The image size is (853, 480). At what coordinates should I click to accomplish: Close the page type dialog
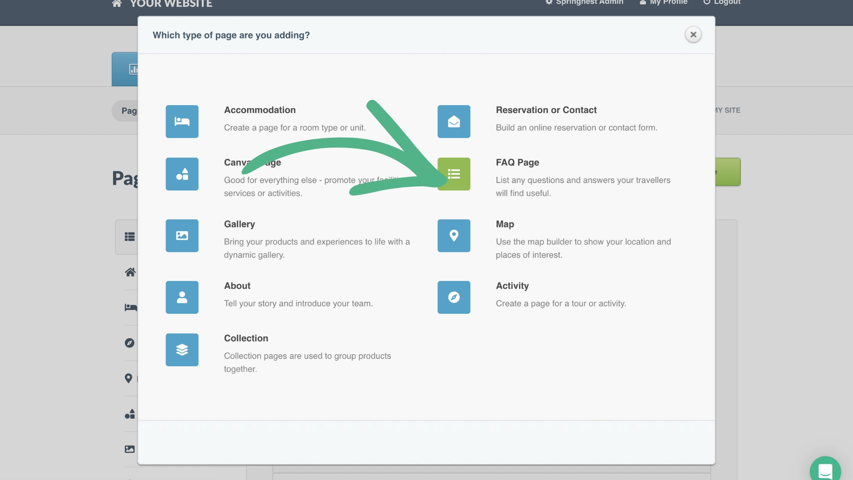[x=693, y=35]
